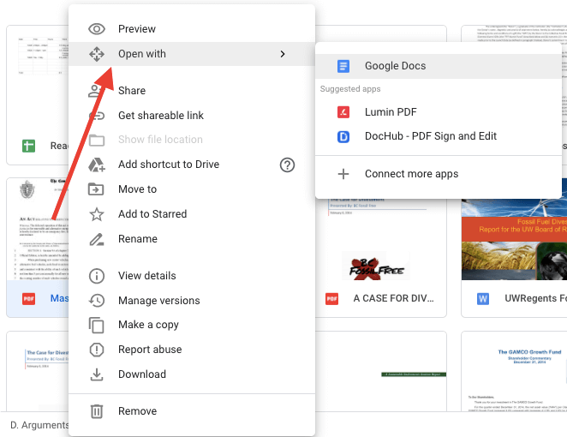Click the Lumin PDF app icon

343,112
